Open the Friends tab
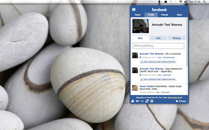Viewport: 209px width, 130px height. 164,15
